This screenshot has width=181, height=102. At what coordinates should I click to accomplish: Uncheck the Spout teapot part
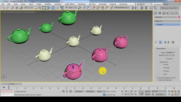click(164, 71)
